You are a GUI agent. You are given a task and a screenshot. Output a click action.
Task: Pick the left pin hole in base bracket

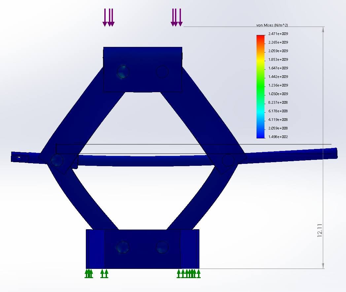tap(123, 247)
